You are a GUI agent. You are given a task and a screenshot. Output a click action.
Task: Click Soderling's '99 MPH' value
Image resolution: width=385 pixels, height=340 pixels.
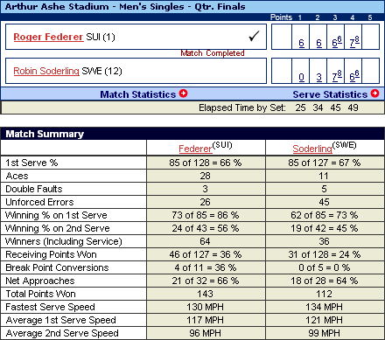324,333
